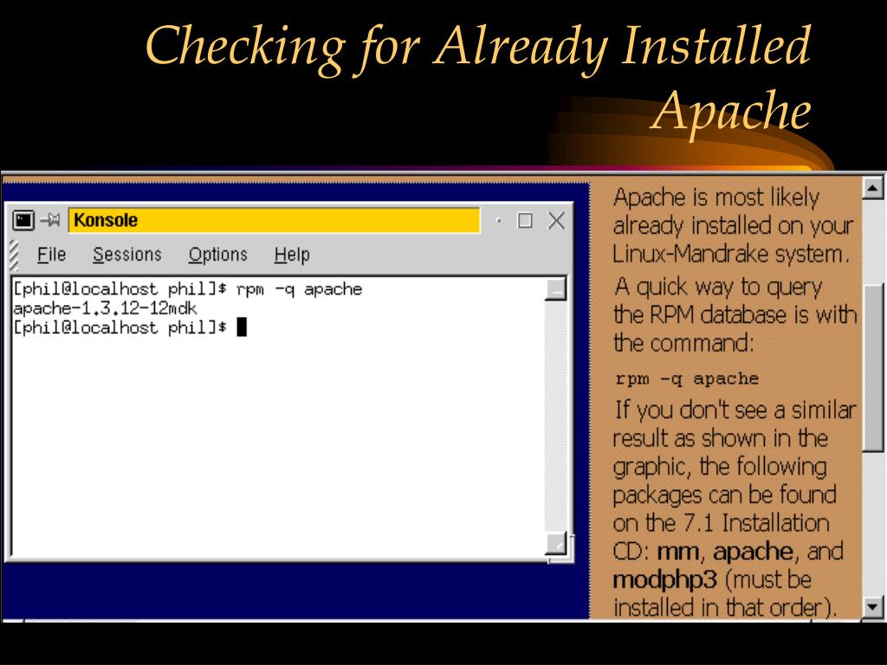
Task: Click the apache-1.3.12-12mdk output line
Action: click(105, 308)
